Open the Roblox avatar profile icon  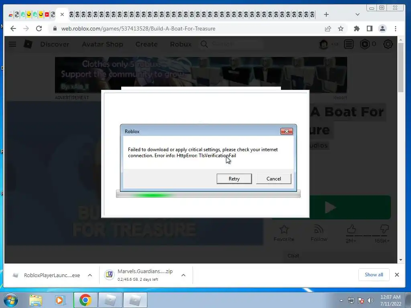pos(324,44)
